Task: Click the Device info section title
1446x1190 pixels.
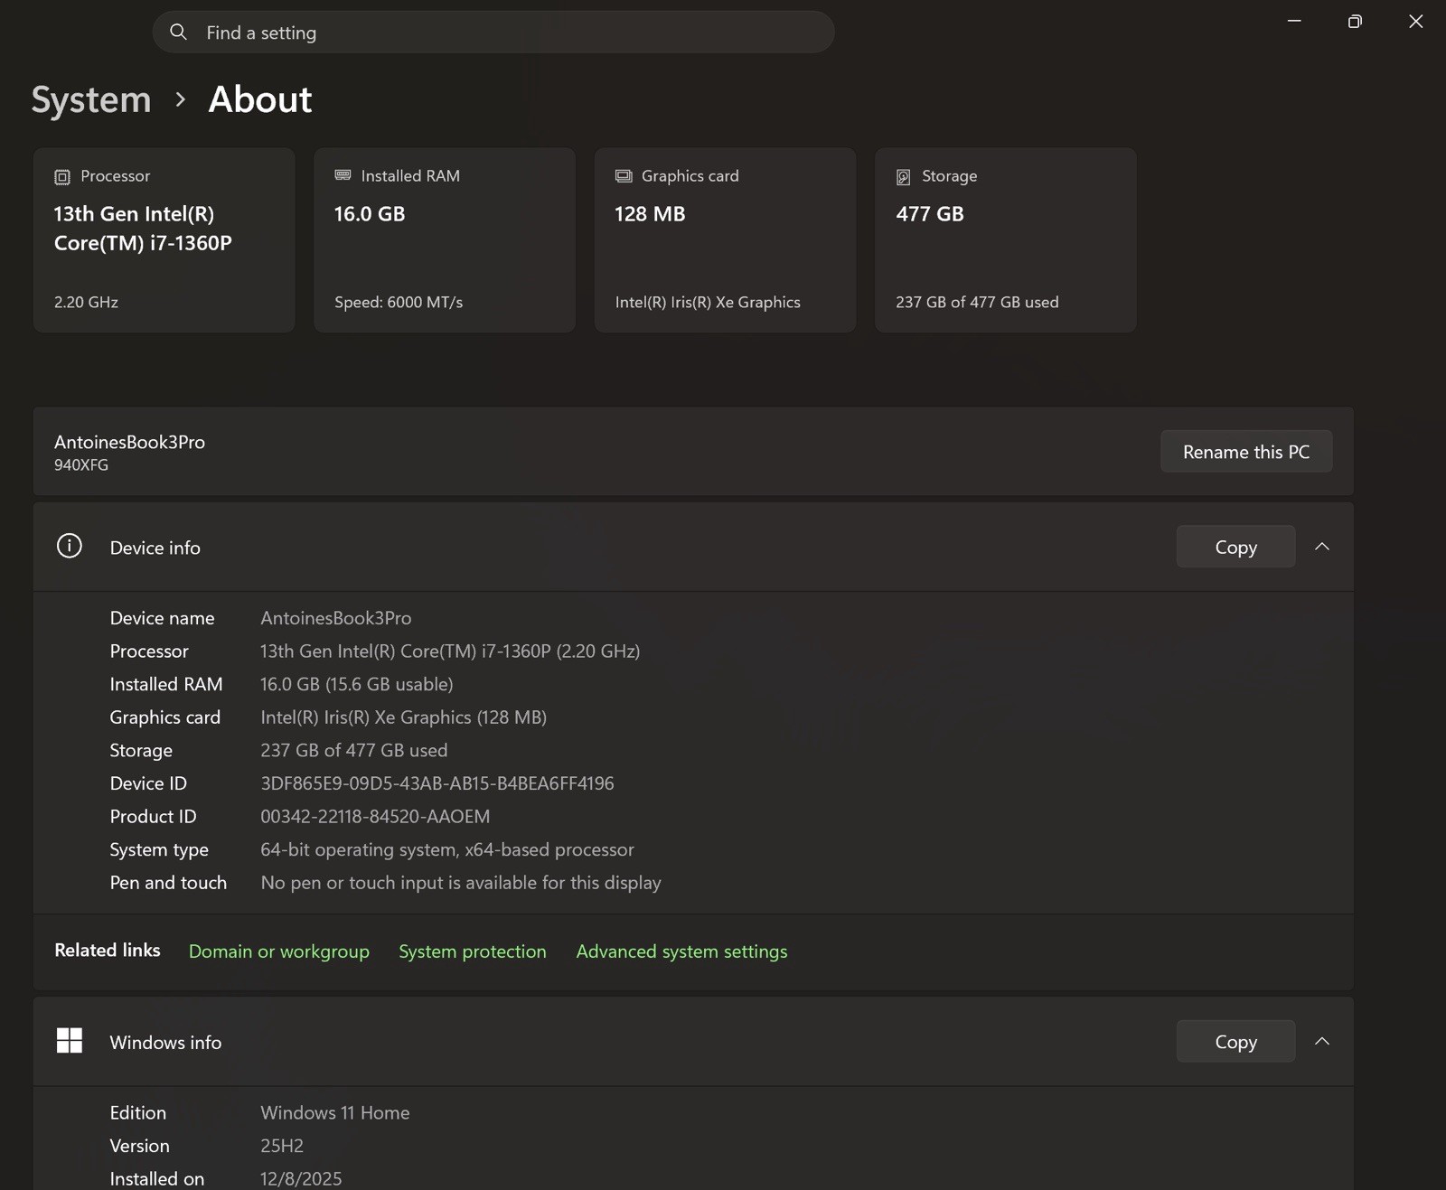Action: (155, 548)
